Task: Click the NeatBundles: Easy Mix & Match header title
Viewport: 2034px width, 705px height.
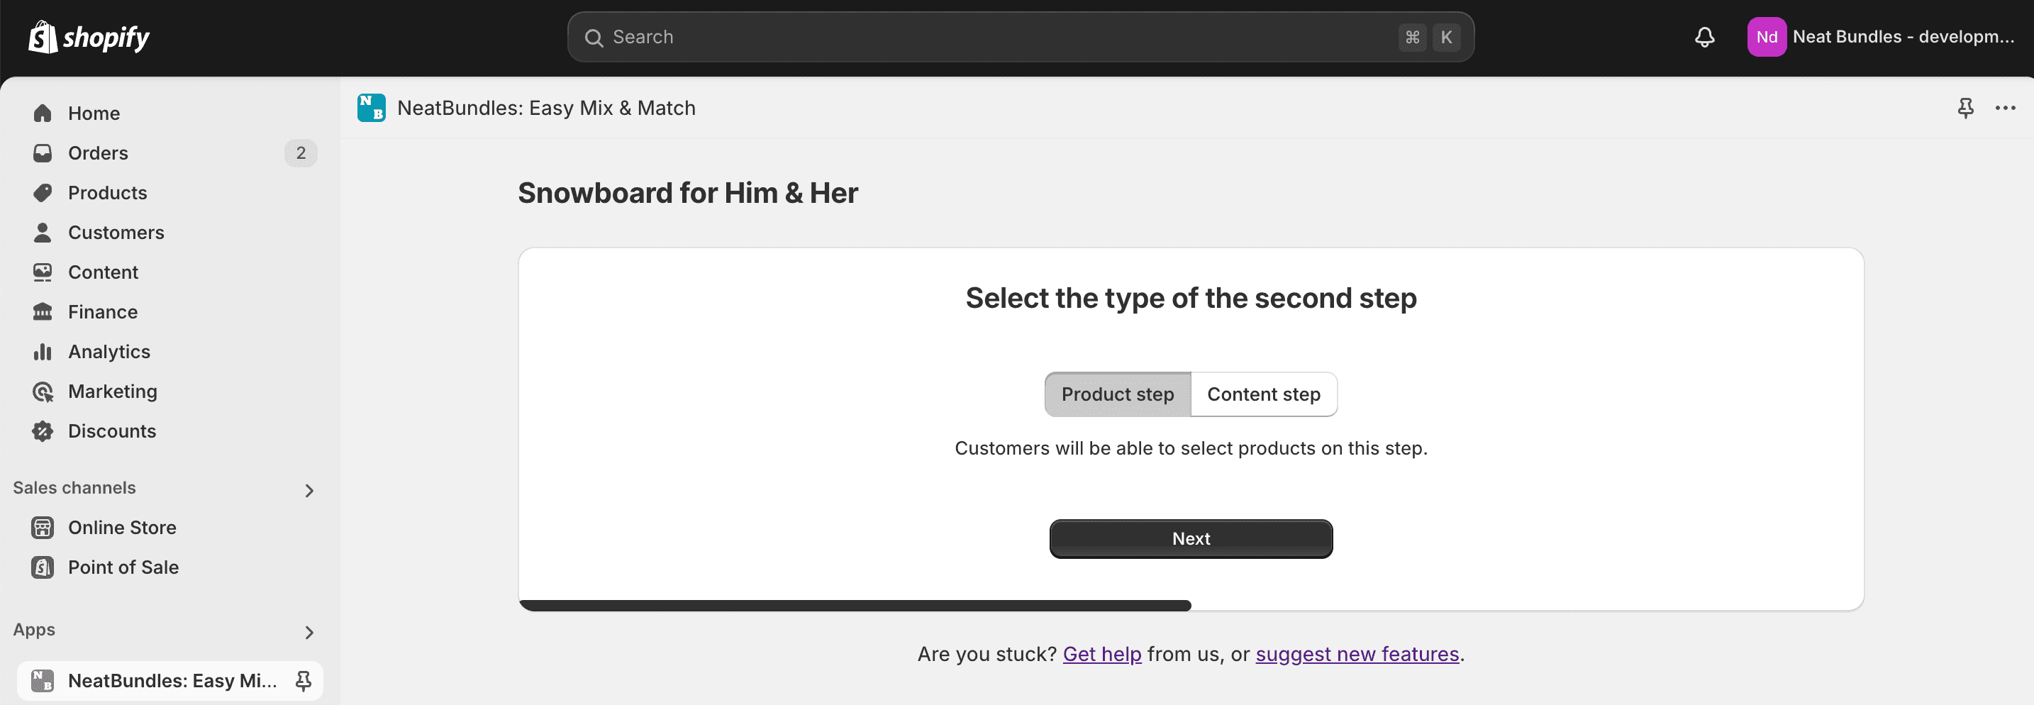Action: pos(546,107)
